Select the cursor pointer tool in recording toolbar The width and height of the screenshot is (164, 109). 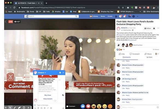pyautogui.click(x=10, y=108)
